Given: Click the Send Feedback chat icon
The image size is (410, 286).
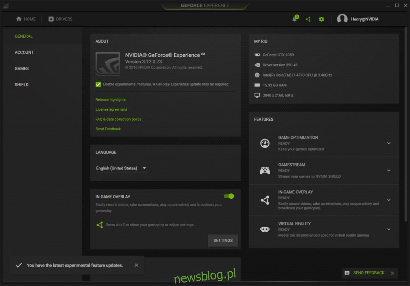Looking at the screenshot, I should (347, 273).
